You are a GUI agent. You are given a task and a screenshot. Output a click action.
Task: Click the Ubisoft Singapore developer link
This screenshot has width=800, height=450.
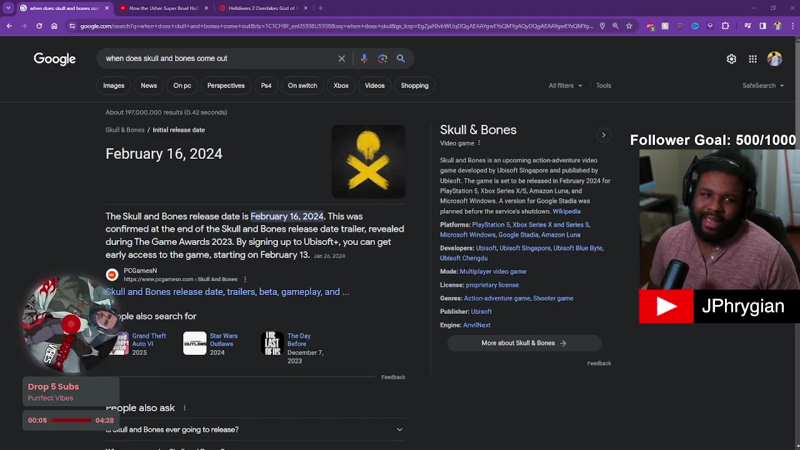coord(525,248)
